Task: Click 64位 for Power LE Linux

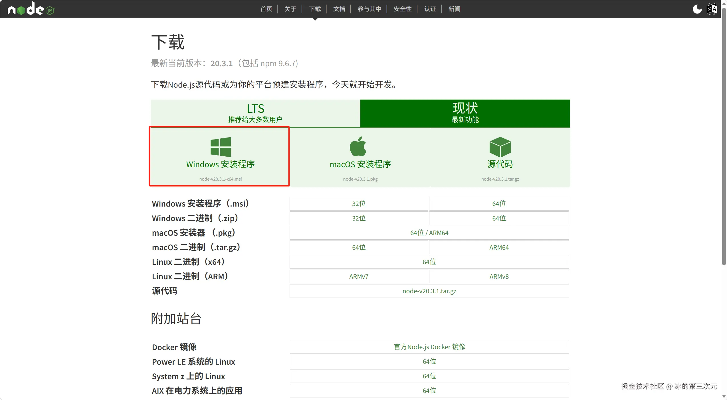Action: 429,361
